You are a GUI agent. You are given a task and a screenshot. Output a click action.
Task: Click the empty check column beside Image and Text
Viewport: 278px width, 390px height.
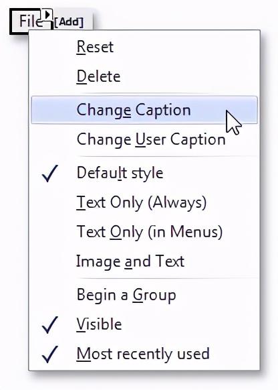pos(50,261)
